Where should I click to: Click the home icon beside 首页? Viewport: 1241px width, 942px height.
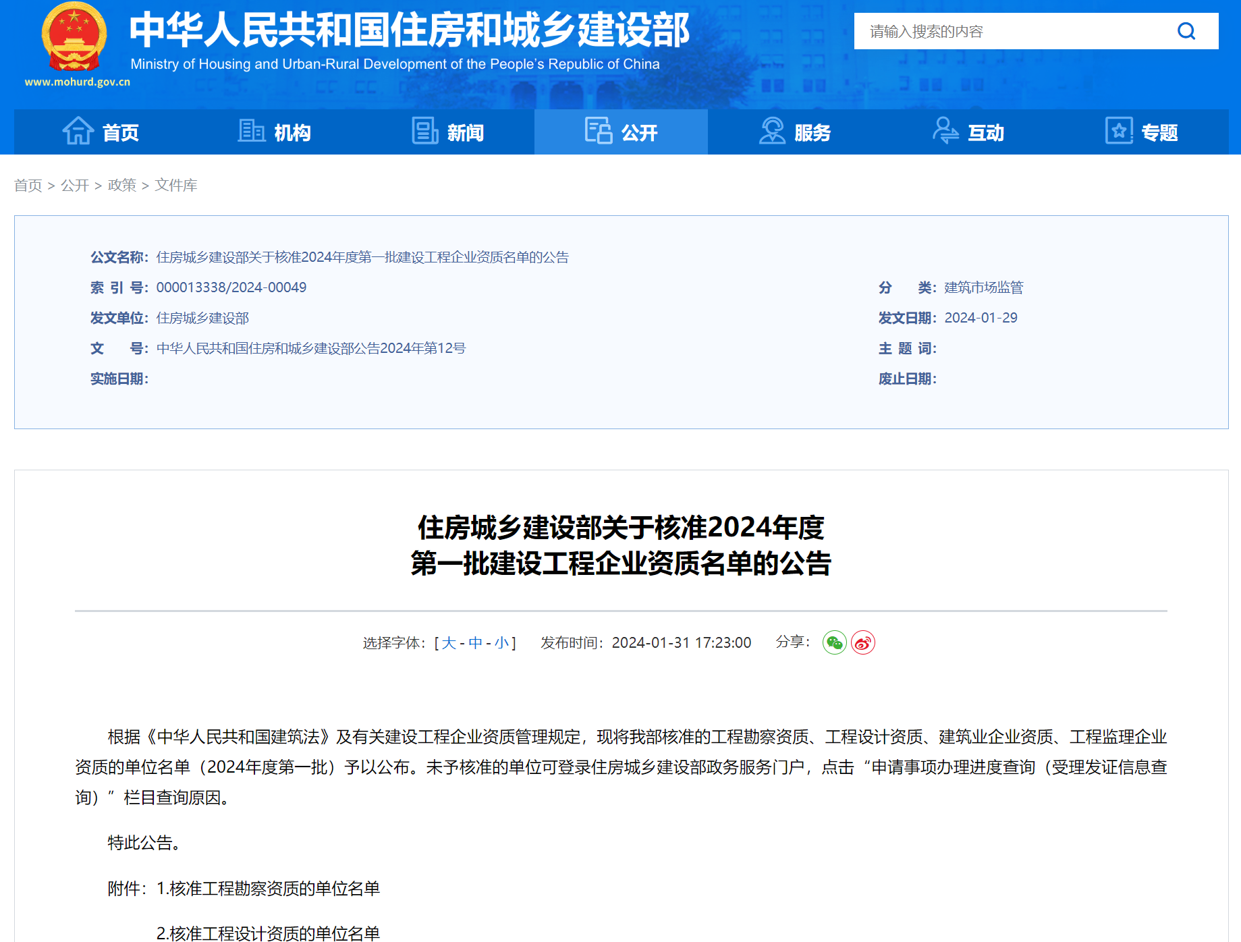click(78, 131)
